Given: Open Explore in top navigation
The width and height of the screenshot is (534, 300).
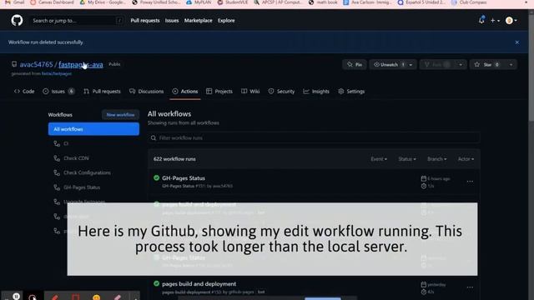Looking at the screenshot, I should coord(226,20).
